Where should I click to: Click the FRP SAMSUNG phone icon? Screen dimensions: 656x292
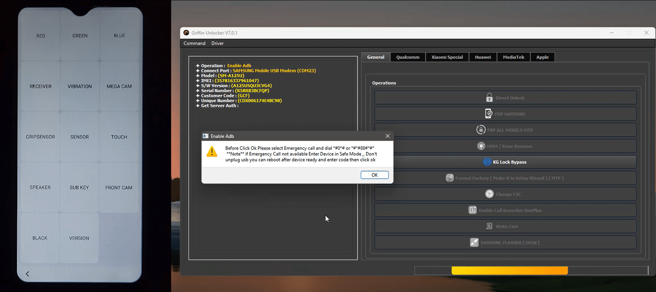[488, 113]
